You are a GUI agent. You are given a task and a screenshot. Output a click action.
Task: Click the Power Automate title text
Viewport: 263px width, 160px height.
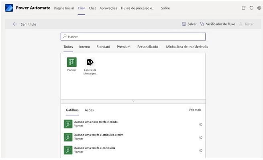coord(33,8)
